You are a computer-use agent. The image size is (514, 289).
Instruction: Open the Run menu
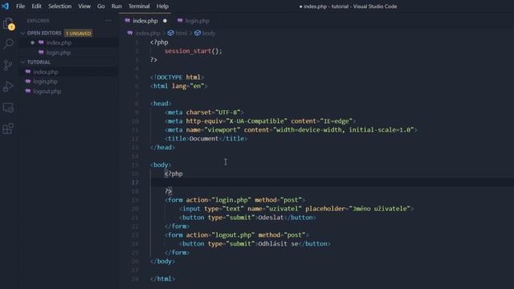[116, 6]
